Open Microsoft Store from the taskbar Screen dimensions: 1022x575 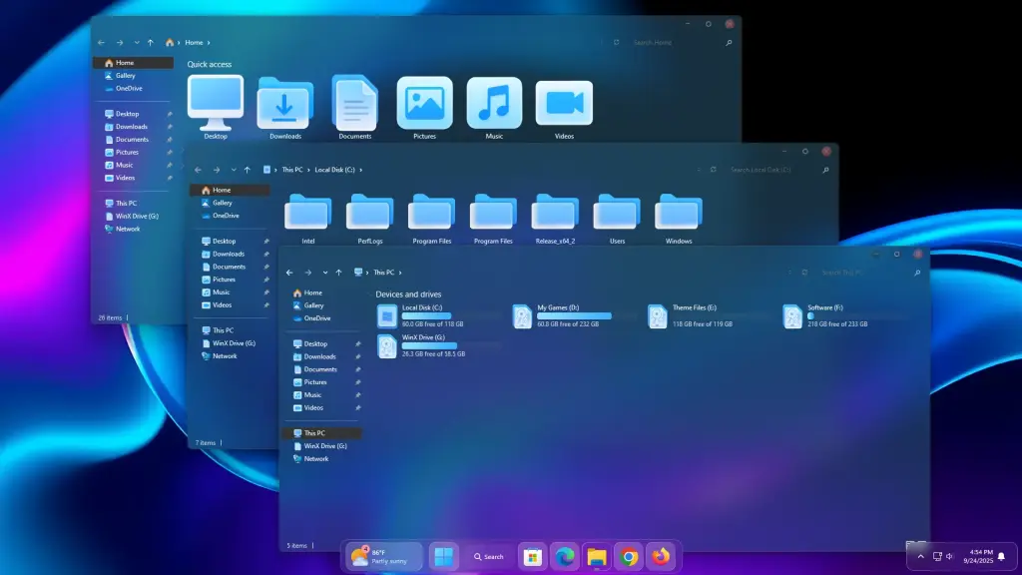[x=533, y=556]
